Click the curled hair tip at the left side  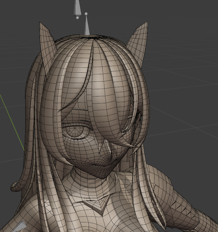(16, 187)
